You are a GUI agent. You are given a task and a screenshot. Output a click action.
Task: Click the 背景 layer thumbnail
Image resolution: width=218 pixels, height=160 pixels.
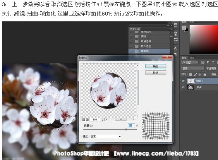tap(191, 87)
